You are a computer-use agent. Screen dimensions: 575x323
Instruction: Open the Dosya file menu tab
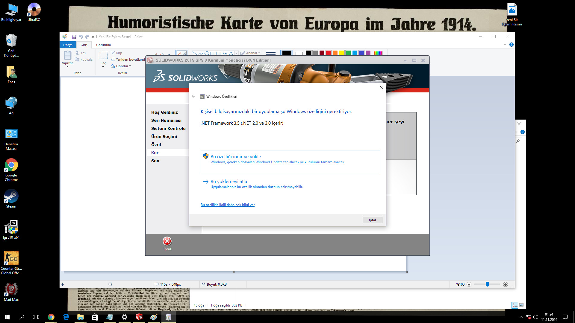pos(68,45)
